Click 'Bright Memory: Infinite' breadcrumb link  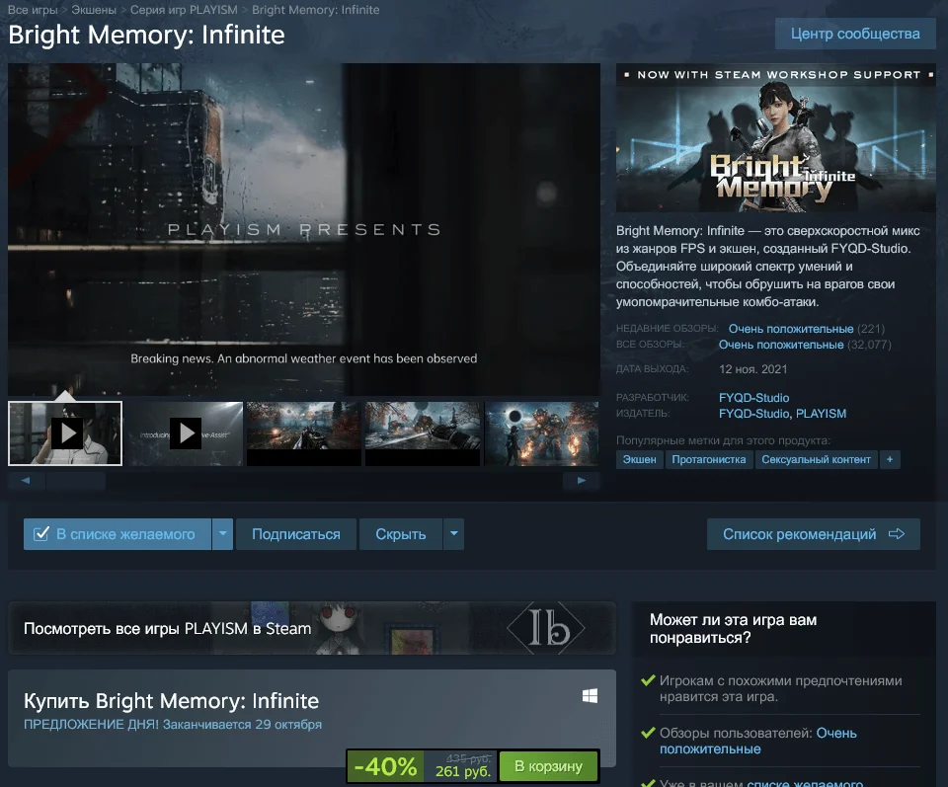tap(316, 10)
